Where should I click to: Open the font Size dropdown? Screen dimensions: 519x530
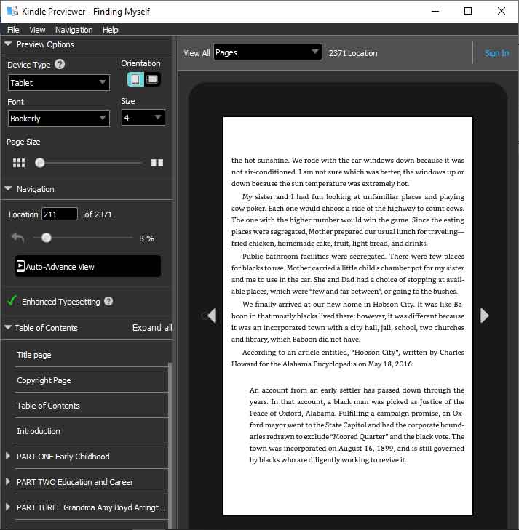pos(143,118)
